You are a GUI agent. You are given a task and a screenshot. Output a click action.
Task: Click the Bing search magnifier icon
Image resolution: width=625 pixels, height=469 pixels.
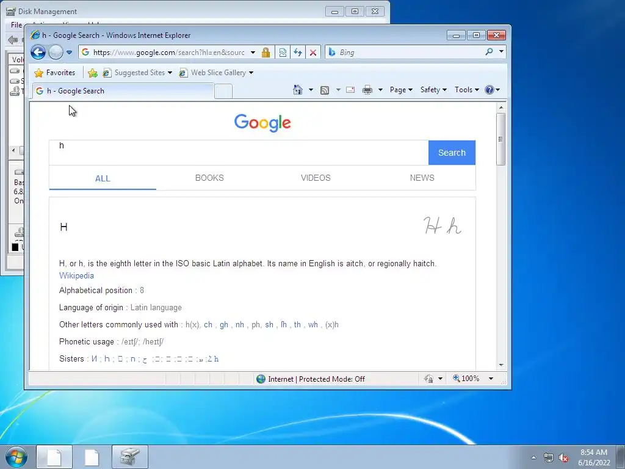[489, 52]
